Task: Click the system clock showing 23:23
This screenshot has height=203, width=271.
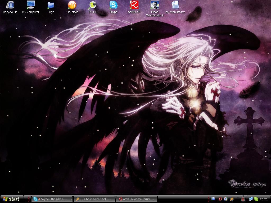Action: 264,199
